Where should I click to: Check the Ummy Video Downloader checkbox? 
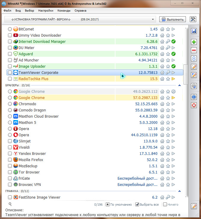tap(10, 35)
